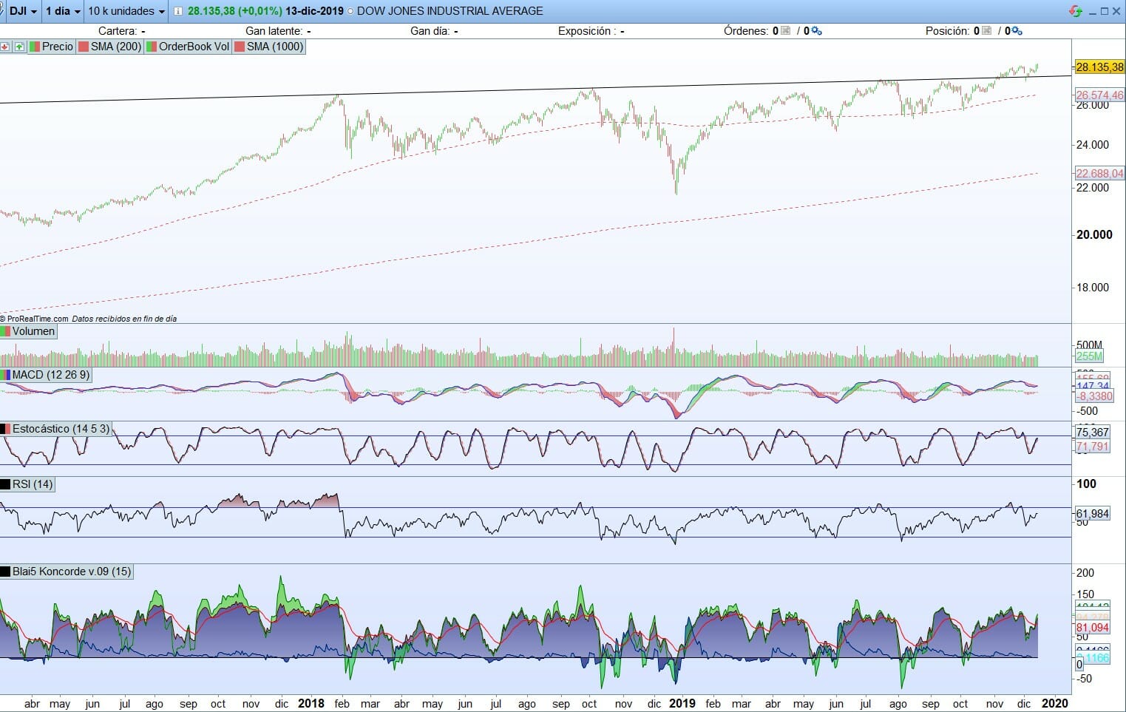Click the stochastic value tag 75,367
The width and height of the screenshot is (1126, 712).
pyautogui.click(x=1092, y=433)
